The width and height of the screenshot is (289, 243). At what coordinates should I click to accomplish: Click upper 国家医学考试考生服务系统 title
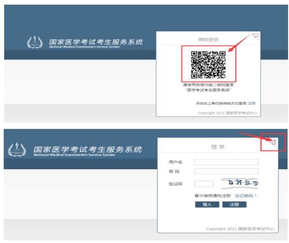(96, 42)
